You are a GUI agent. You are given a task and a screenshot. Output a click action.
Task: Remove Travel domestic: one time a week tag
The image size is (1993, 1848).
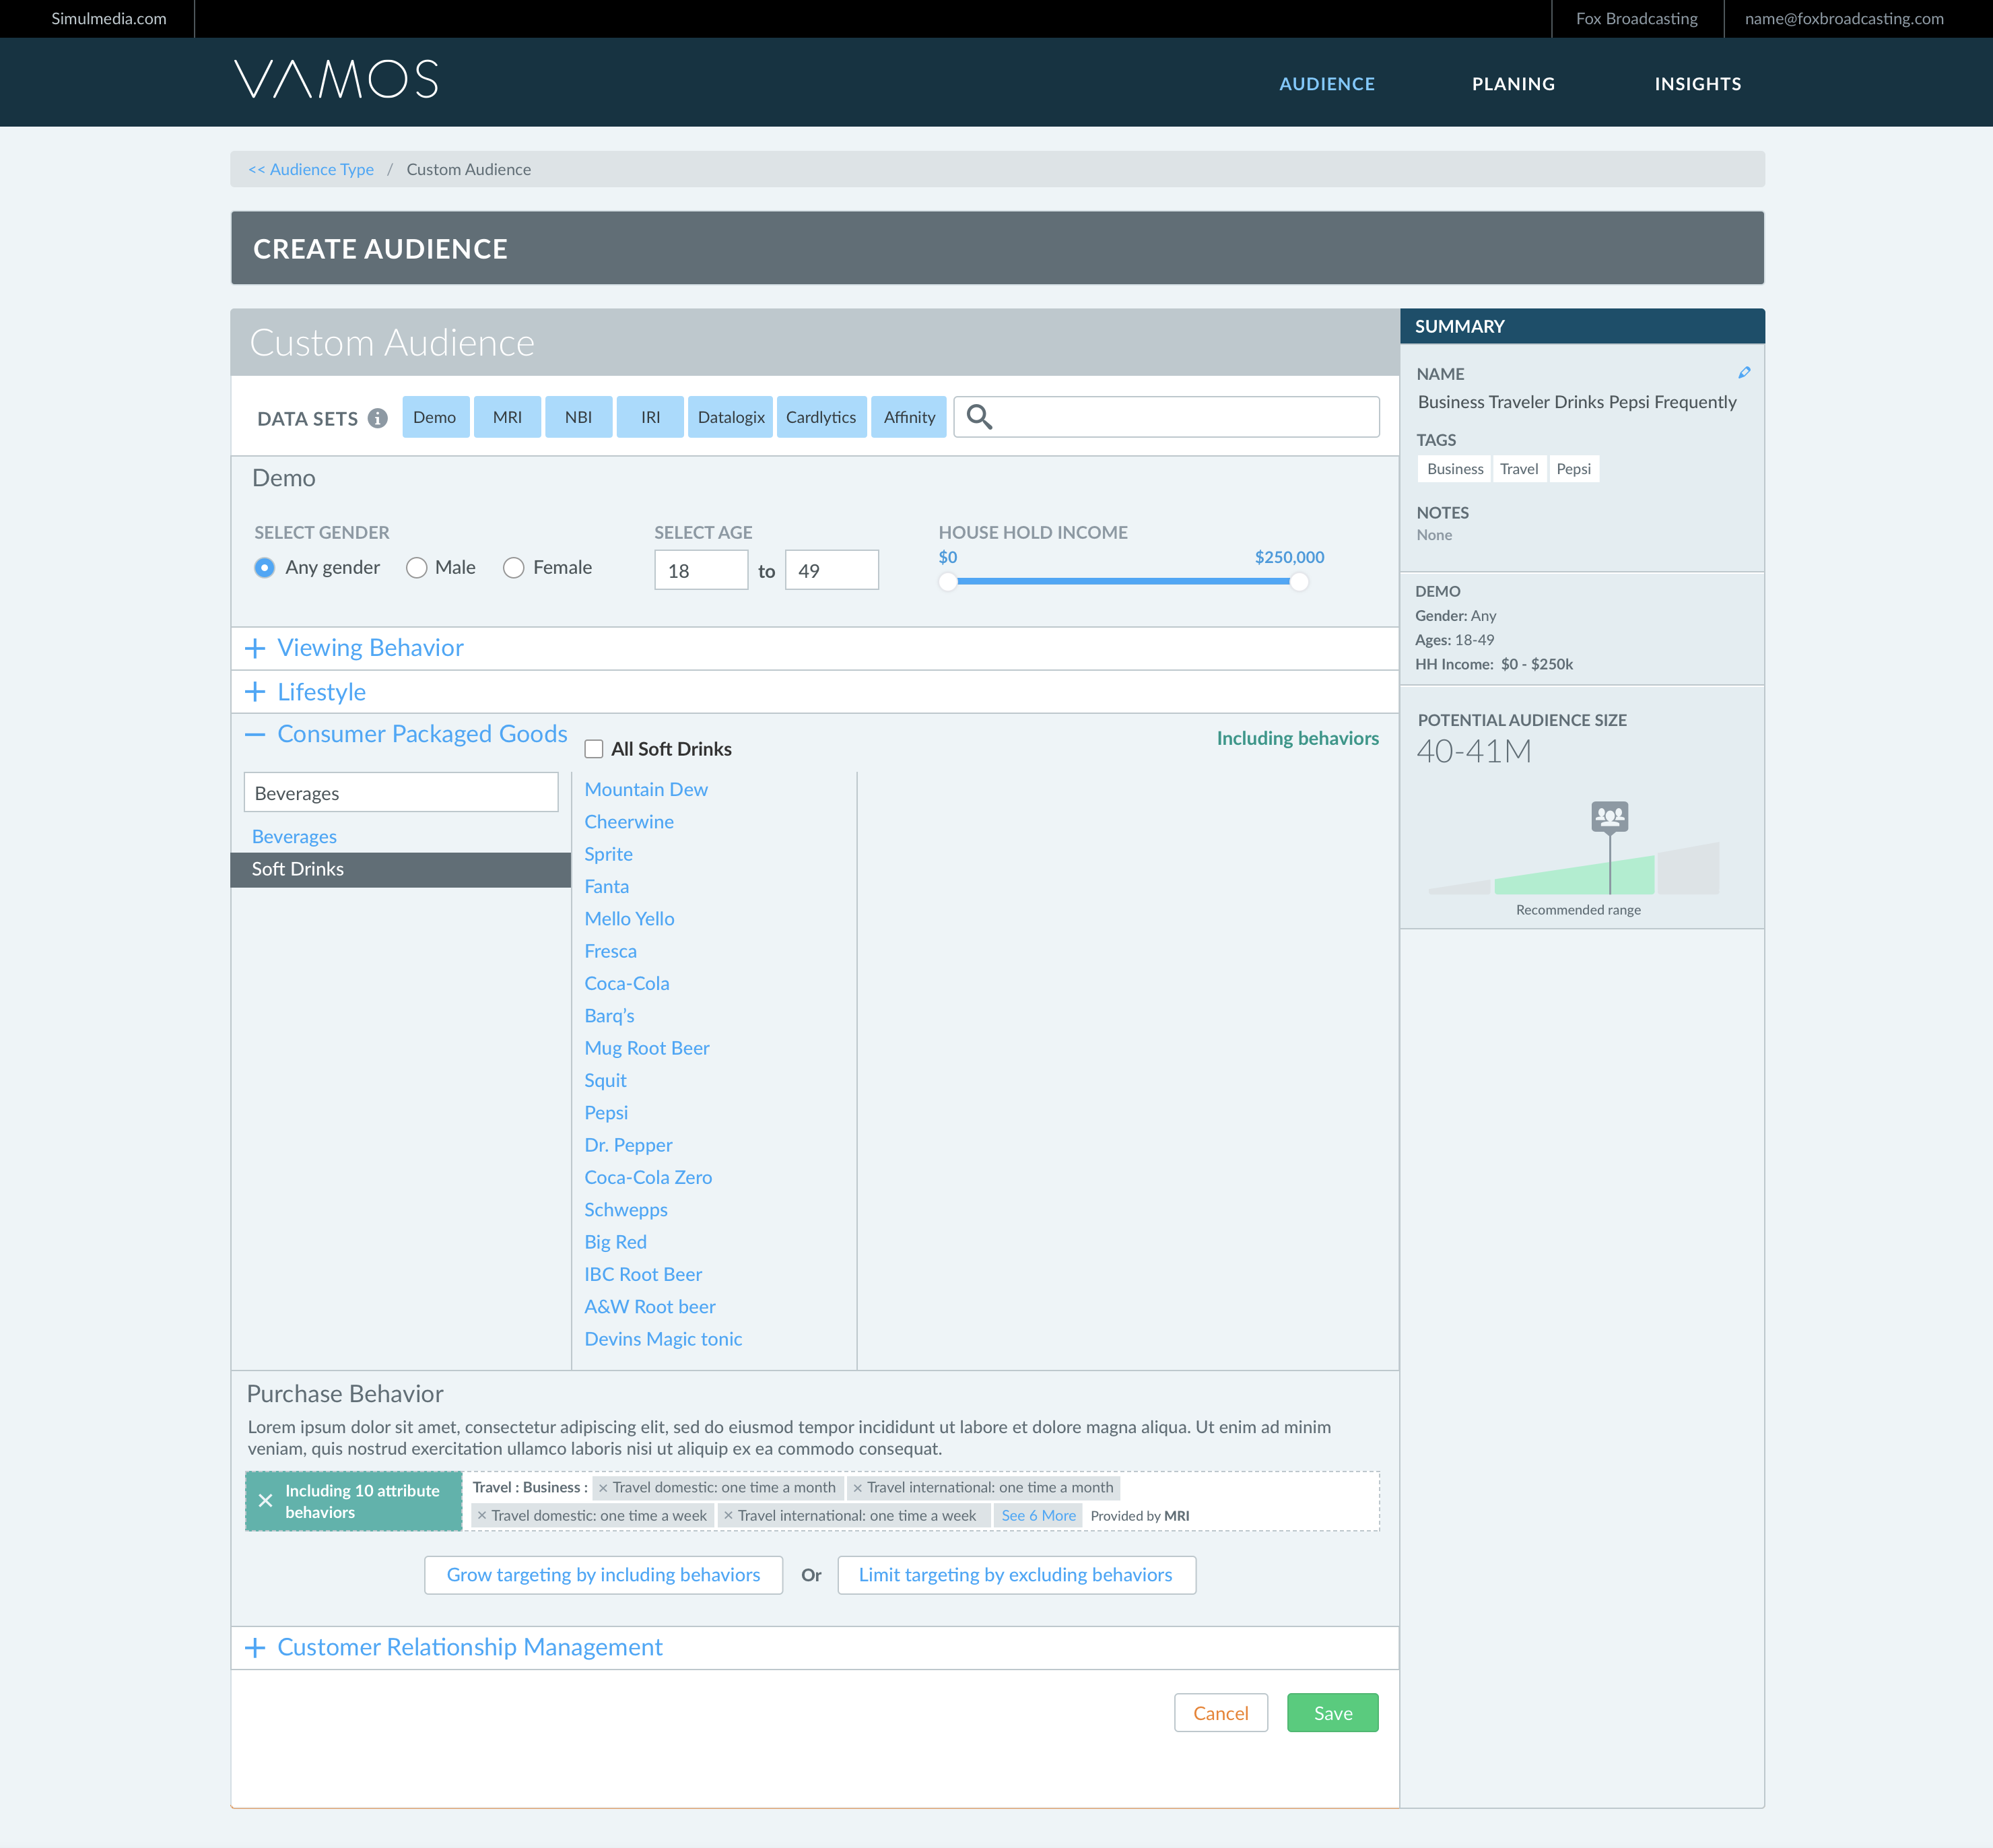(482, 1516)
